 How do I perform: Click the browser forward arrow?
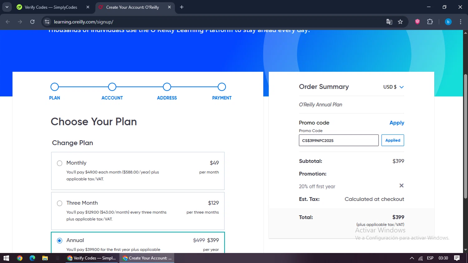tap(20, 22)
